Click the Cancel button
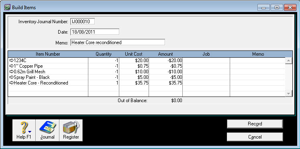300x149 pixels. pos(255,137)
